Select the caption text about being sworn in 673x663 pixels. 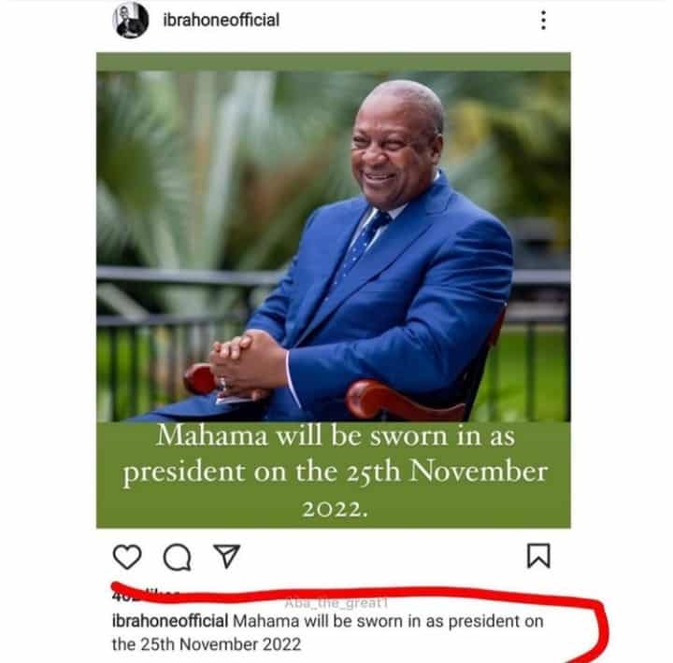(x=327, y=632)
